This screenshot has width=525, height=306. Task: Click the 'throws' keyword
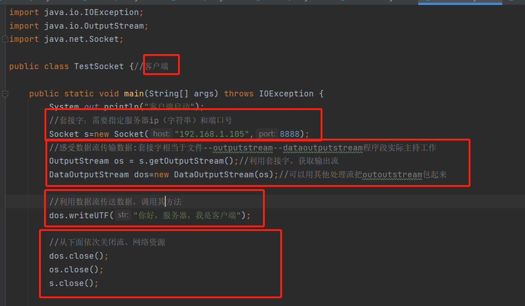click(x=239, y=94)
